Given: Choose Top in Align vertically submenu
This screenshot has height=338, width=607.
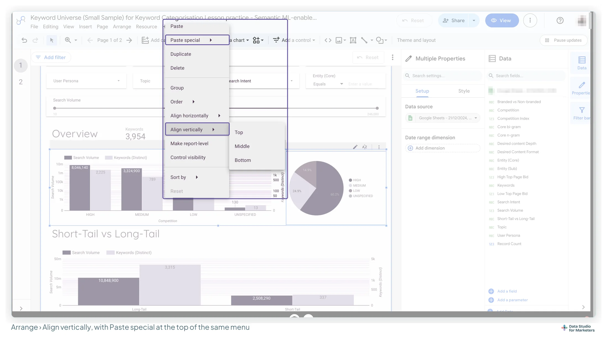Looking at the screenshot, I should pos(257,132).
